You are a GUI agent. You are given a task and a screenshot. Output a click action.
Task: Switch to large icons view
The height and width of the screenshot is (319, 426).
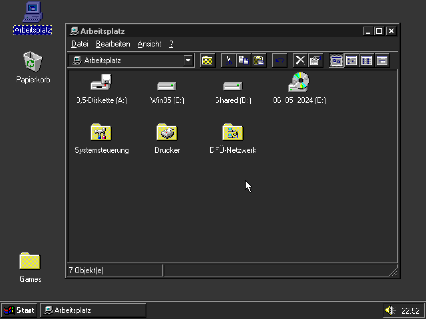tap(336, 60)
